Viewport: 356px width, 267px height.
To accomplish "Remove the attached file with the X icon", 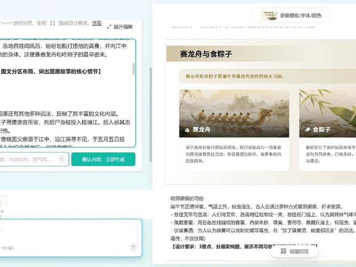I will (x=2, y=211).
